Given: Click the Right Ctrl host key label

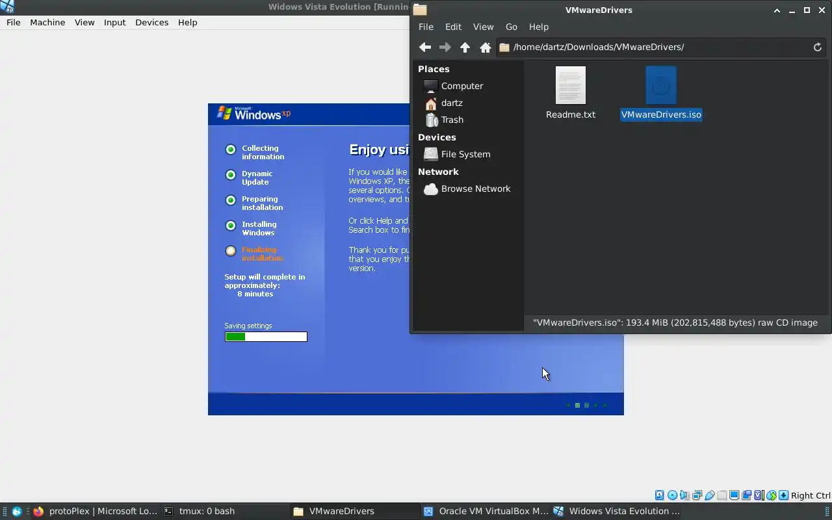Looking at the screenshot, I should click(811, 495).
